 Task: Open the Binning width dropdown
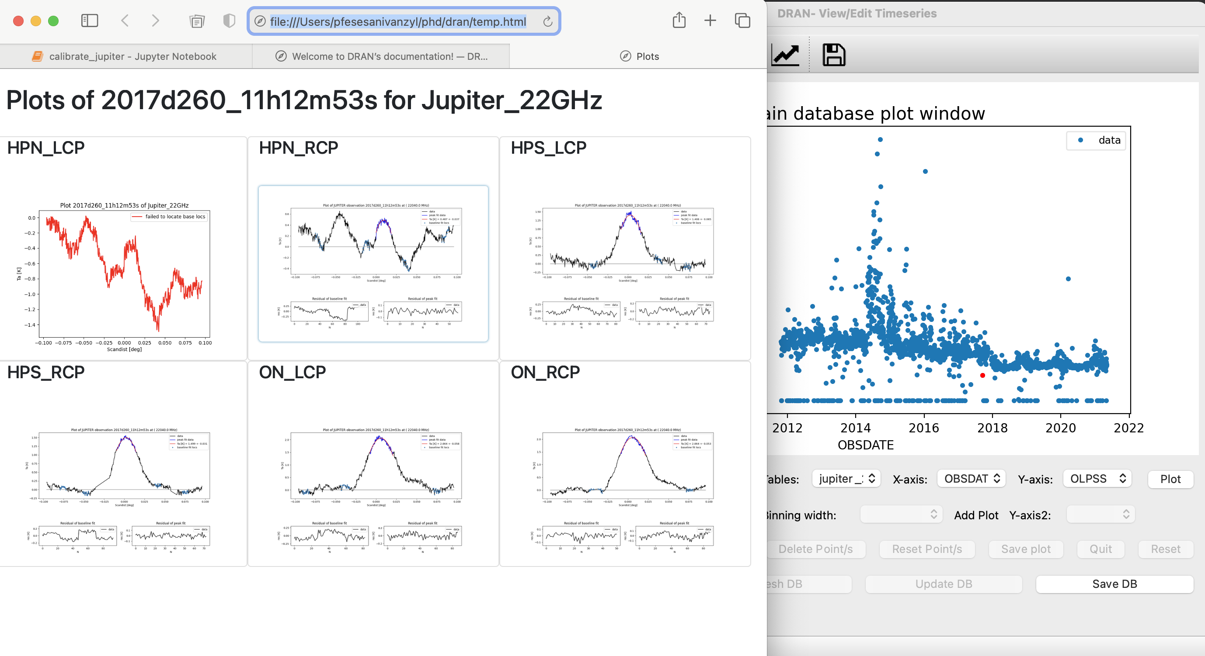[x=901, y=514]
